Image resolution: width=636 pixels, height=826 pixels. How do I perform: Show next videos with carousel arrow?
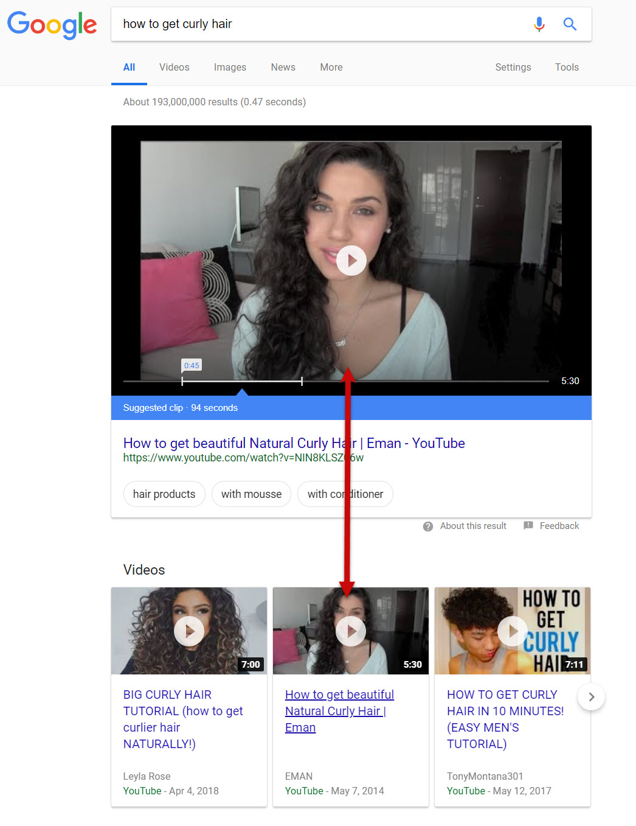pos(591,697)
